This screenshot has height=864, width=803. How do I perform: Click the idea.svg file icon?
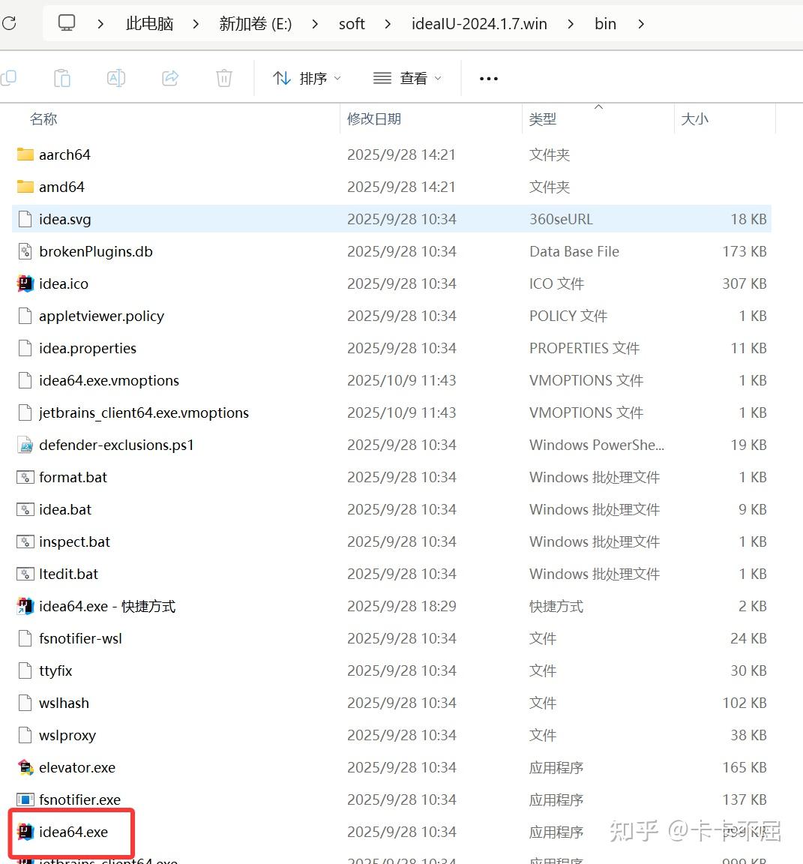click(25, 219)
